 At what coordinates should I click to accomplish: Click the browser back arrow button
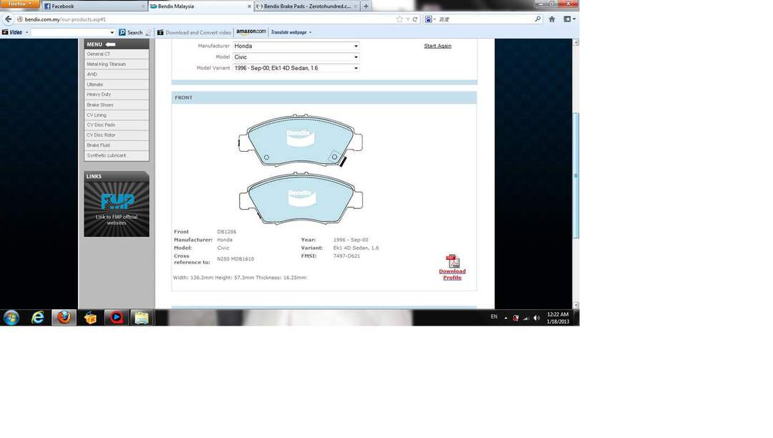point(9,19)
